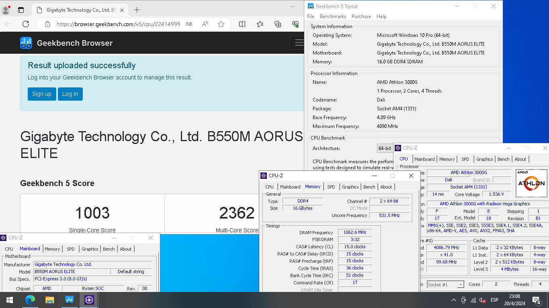Viewport: 549px width, 308px height.
Task: Open the network Wi-Fi tray icon
Action: pyautogui.click(x=473, y=300)
